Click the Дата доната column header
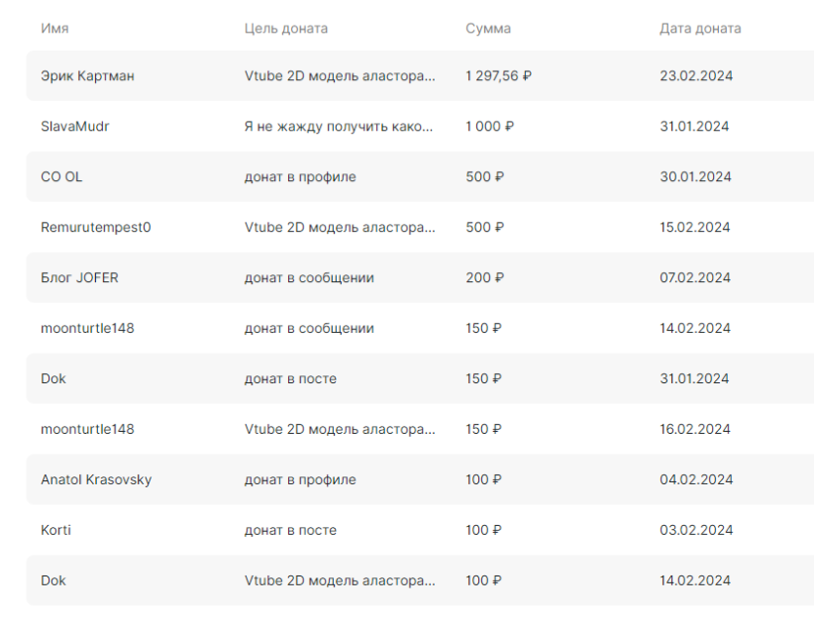The width and height of the screenshot is (814, 624). click(x=700, y=28)
